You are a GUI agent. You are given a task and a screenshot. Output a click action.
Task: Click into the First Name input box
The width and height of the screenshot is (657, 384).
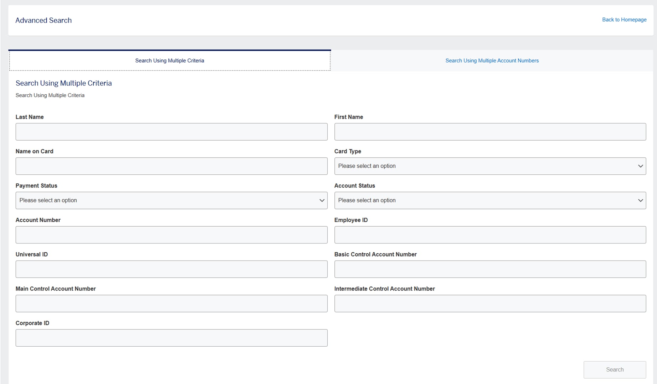[x=490, y=132]
